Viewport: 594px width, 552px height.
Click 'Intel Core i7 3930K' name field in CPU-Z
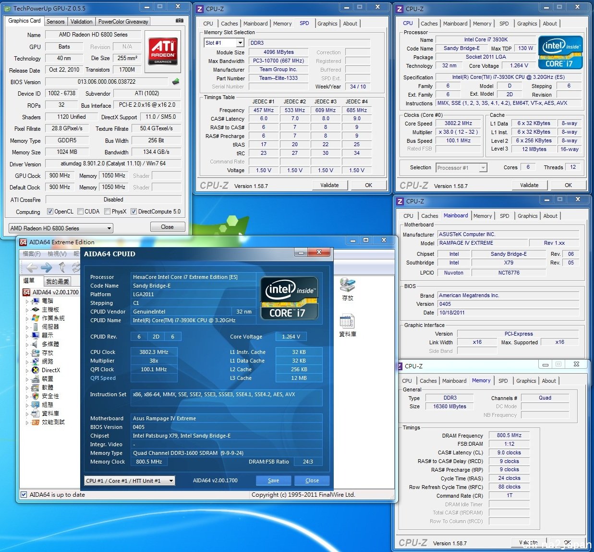(x=485, y=40)
